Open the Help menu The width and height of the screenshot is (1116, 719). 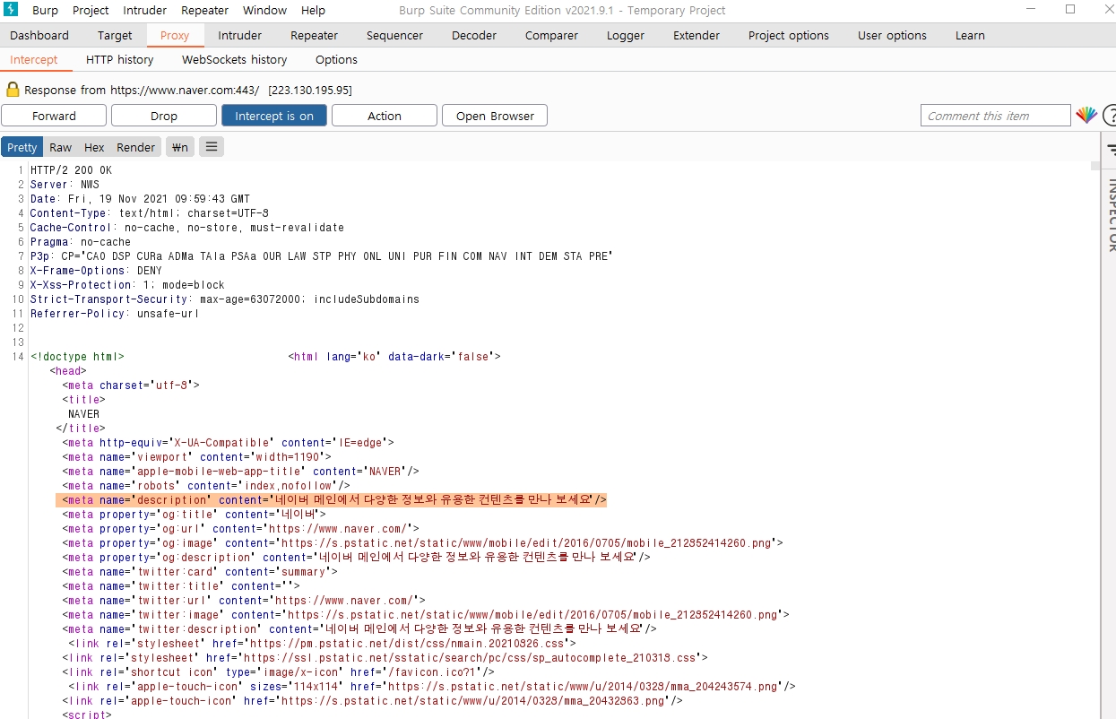(313, 10)
